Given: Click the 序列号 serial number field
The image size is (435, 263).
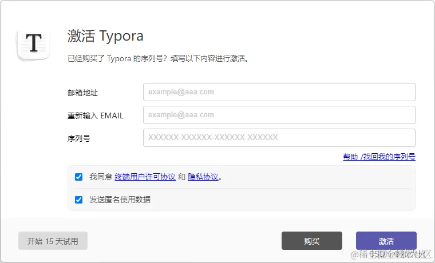Looking at the screenshot, I should coord(279,138).
